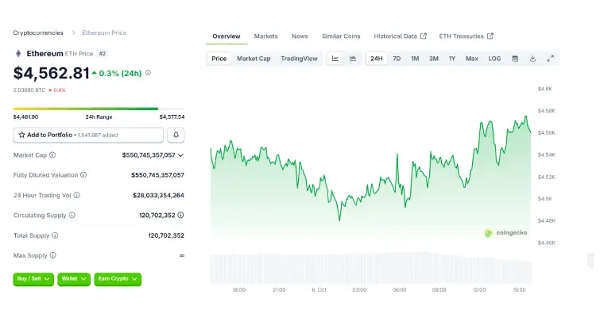Click the price alert bell icon
This screenshot has height=317, width=604.
(176, 135)
